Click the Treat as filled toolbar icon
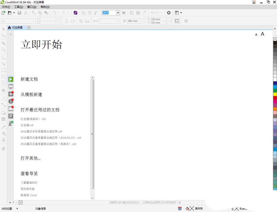This screenshot has height=212, width=277. pyautogui.click(x=177, y=21)
